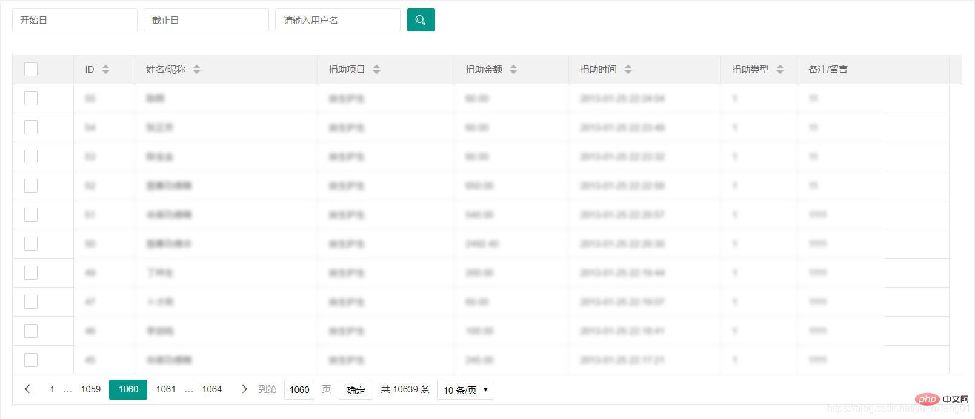Screen dimensions: 975x419
Task: Sort 捐助时间 column descending arrow
Action: (628, 72)
